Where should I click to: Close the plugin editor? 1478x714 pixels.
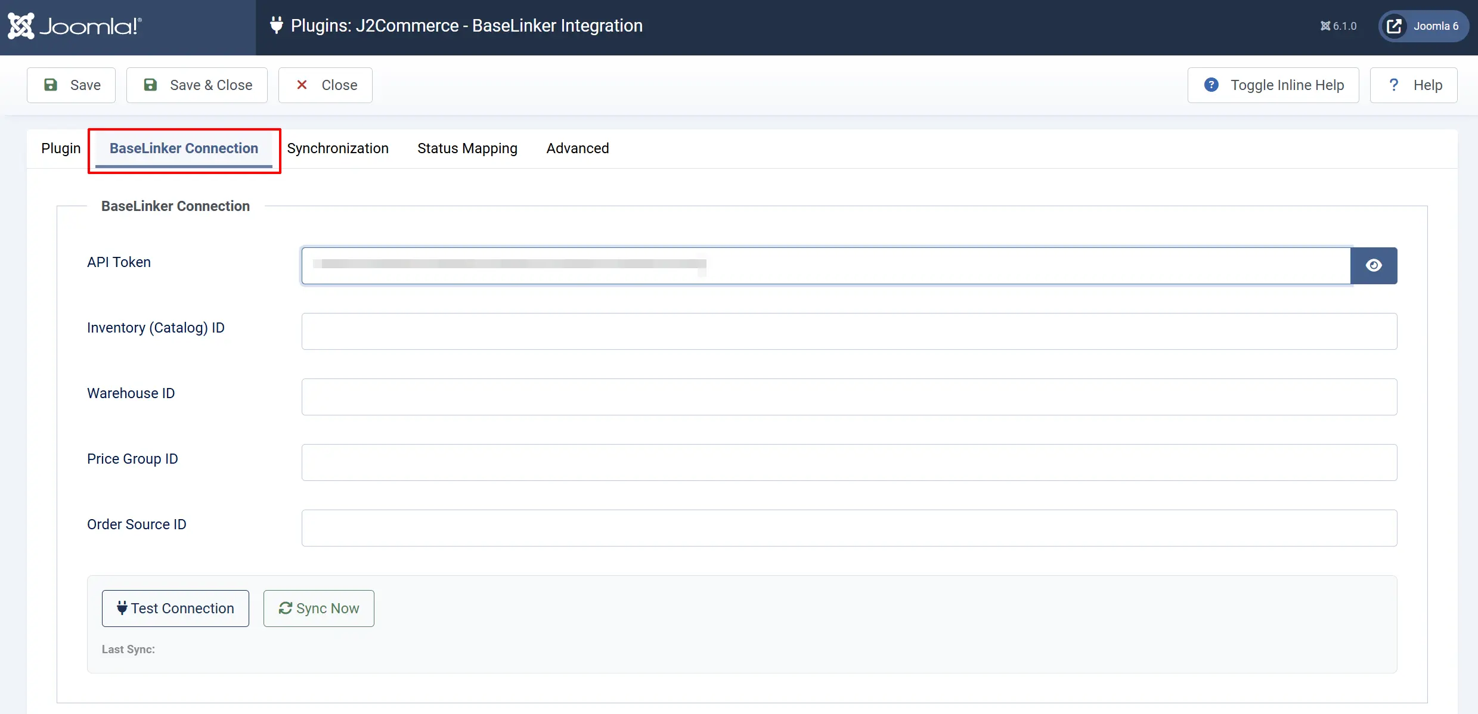326,85
